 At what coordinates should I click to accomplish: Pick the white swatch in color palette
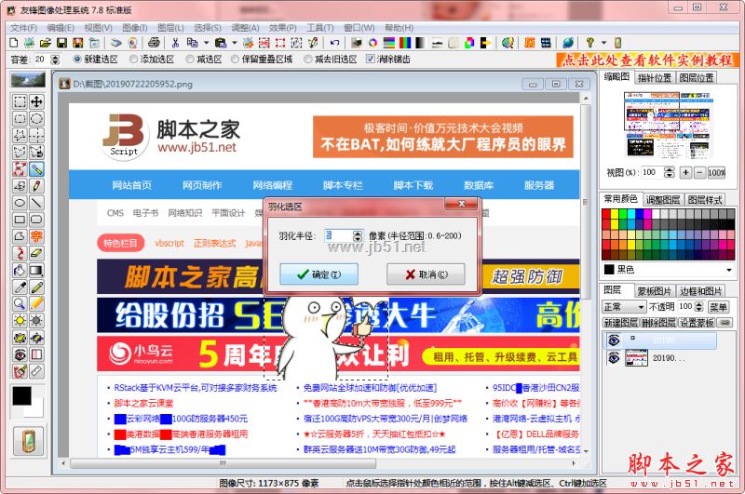click(657, 214)
